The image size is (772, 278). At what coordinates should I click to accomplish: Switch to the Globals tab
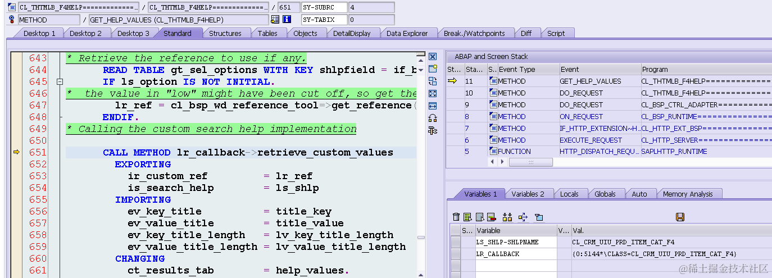click(x=605, y=194)
